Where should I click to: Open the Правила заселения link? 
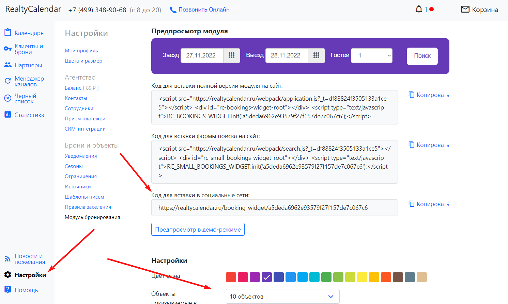(x=88, y=207)
